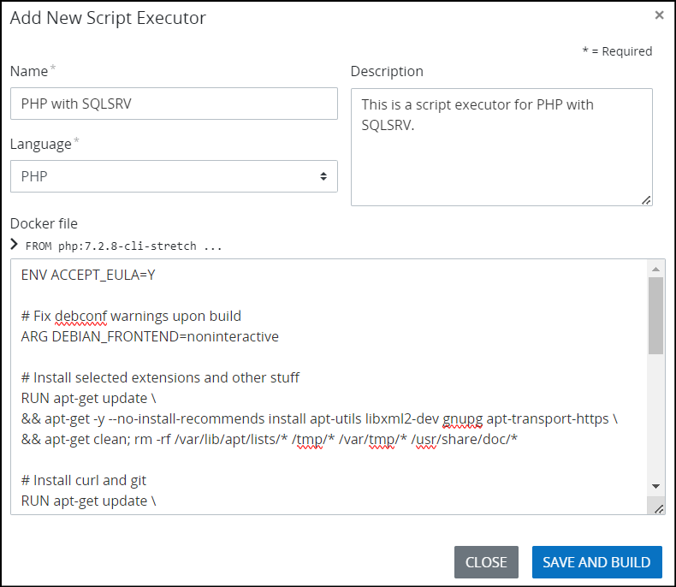The image size is (676, 587).
Task: Expand the Docker file chevron arrow
Action: pyautogui.click(x=15, y=245)
